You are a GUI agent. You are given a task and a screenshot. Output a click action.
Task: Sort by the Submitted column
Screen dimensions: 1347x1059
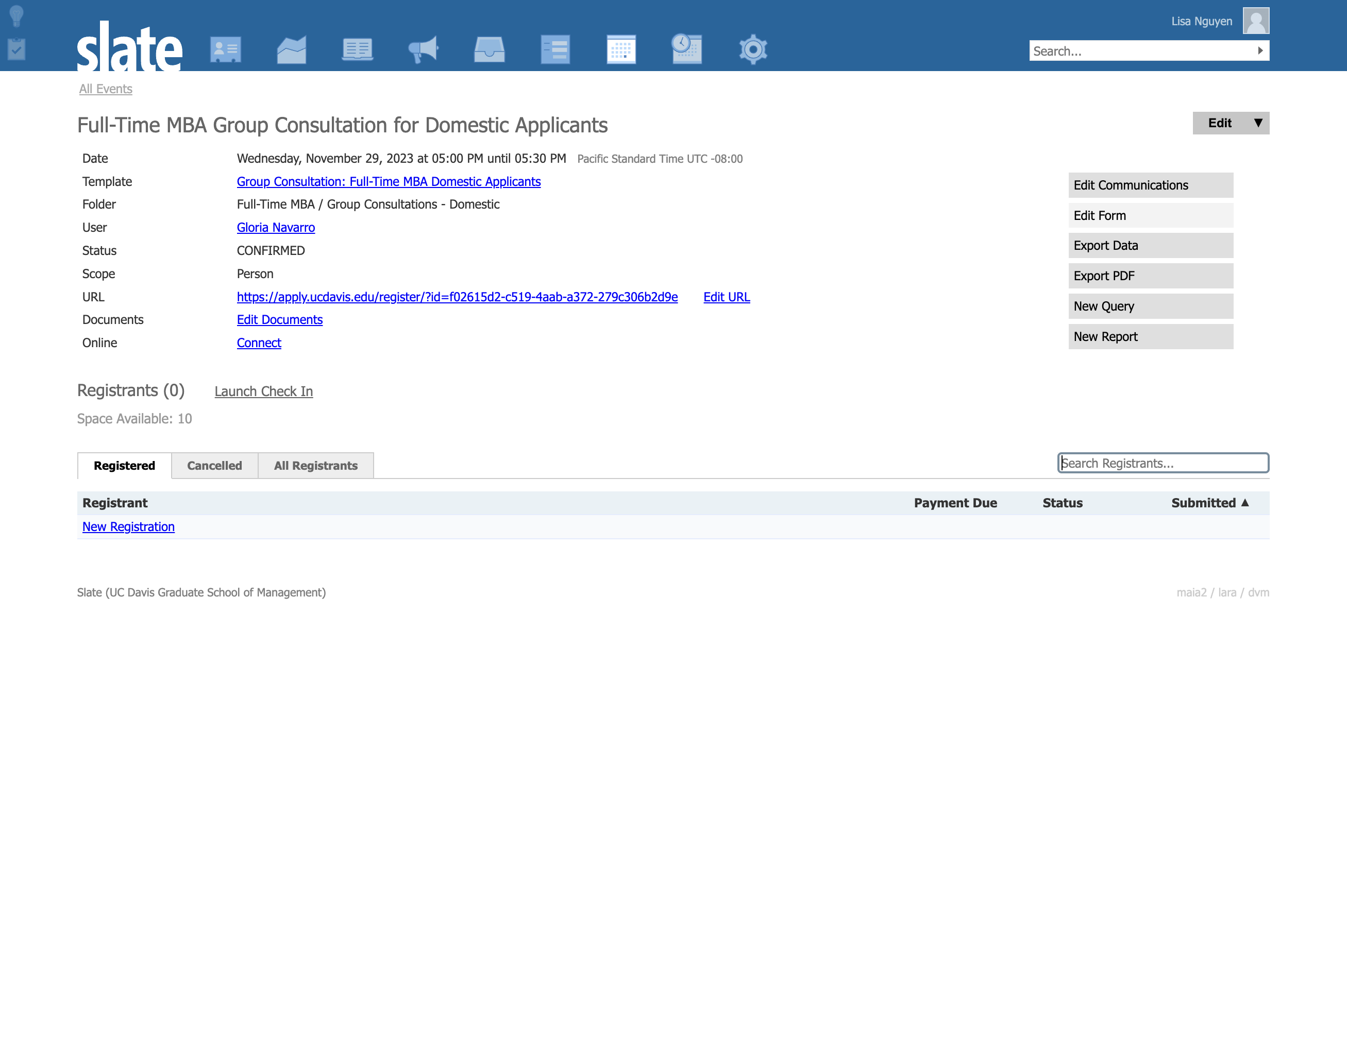1209,503
